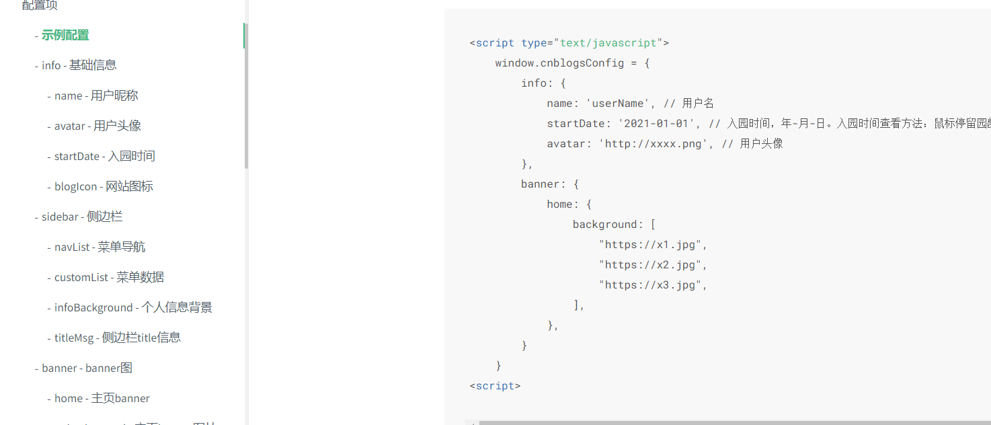Click the sidebar vertical scrollbar thumb
Image resolution: width=991 pixels, height=425 pixels.
[246, 94]
